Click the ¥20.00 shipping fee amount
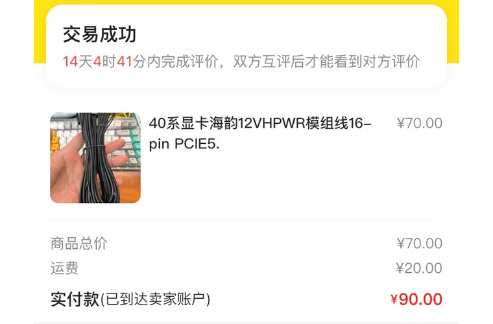 [419, 268]
